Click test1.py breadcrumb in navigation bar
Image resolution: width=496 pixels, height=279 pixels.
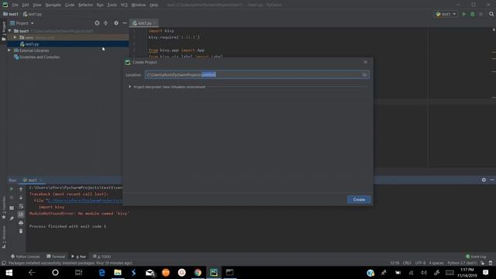pos(33,14)
